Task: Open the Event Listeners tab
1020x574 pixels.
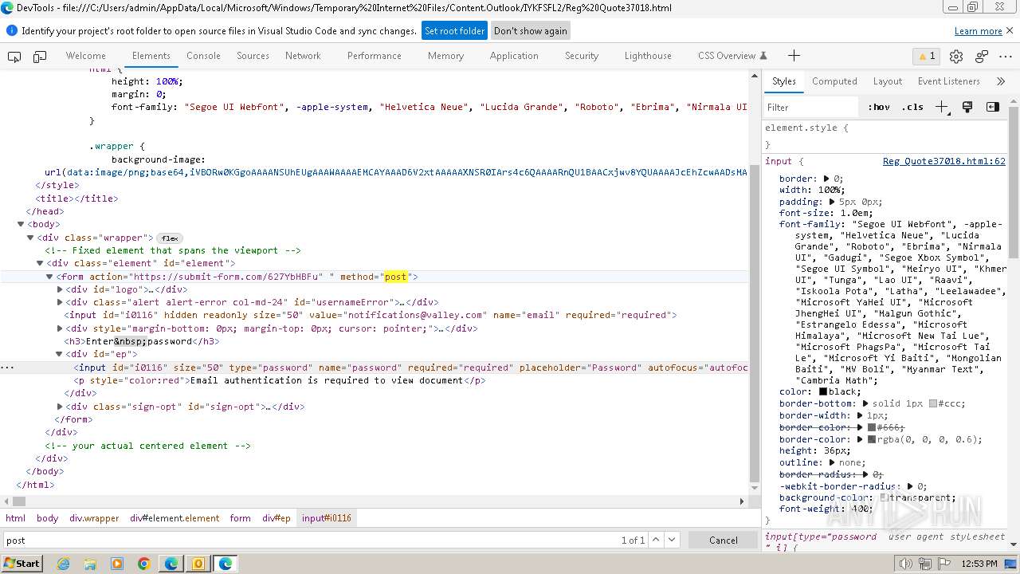Action: click(948, 81)
